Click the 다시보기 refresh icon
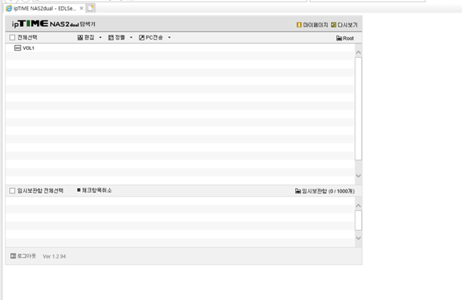 click(334, 25)
